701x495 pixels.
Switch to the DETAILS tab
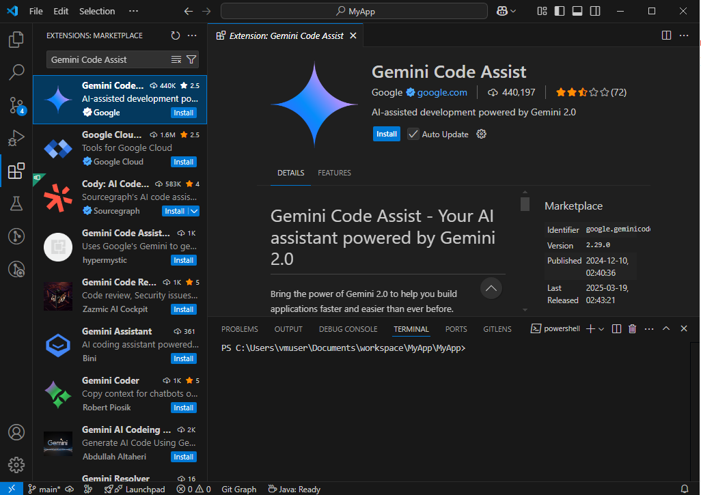[290, 173]
